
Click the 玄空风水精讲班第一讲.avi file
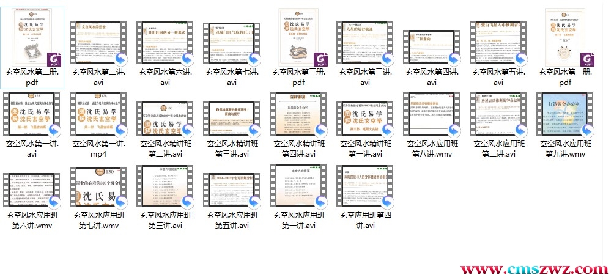coord(365,117)
